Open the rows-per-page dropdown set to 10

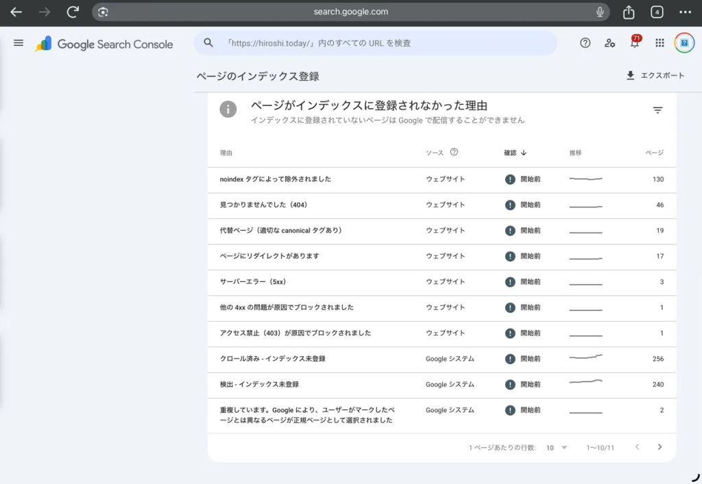pos(555,447)
